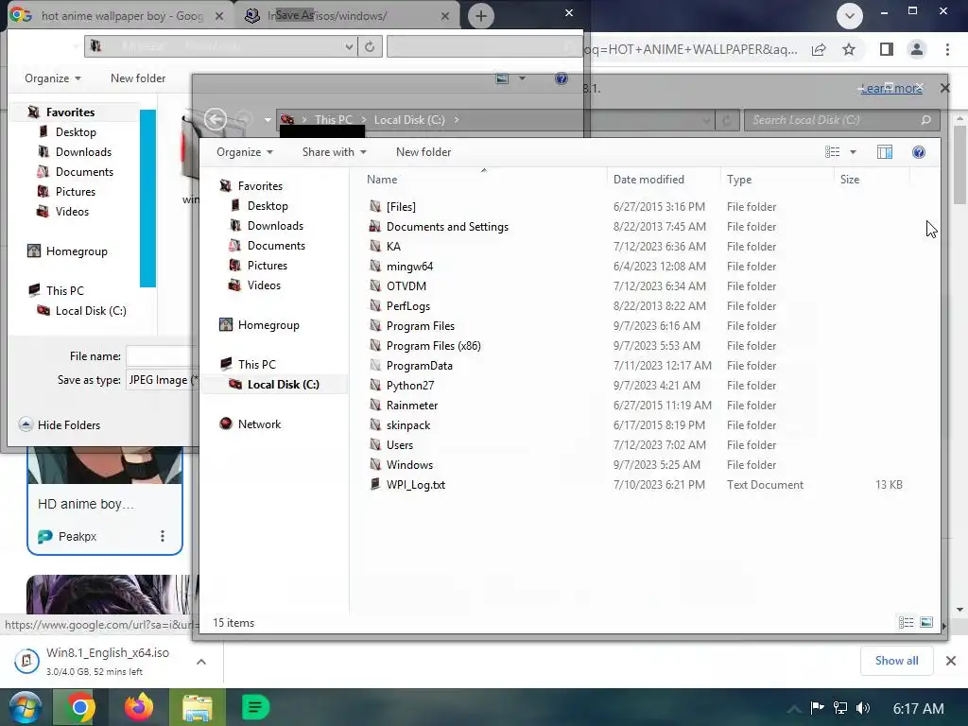
Task: Select Local Disk (C:) in Save As sidebar
Action: [x=91, y=310]
